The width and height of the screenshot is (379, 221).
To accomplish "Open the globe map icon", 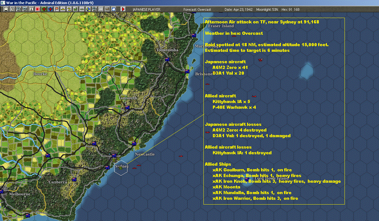I will [88, 9].
